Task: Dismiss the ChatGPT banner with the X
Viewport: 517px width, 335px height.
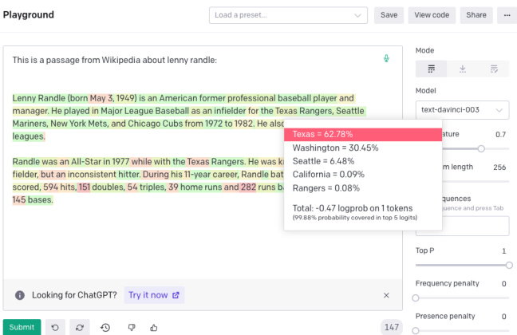Action: tap(386, 295)
